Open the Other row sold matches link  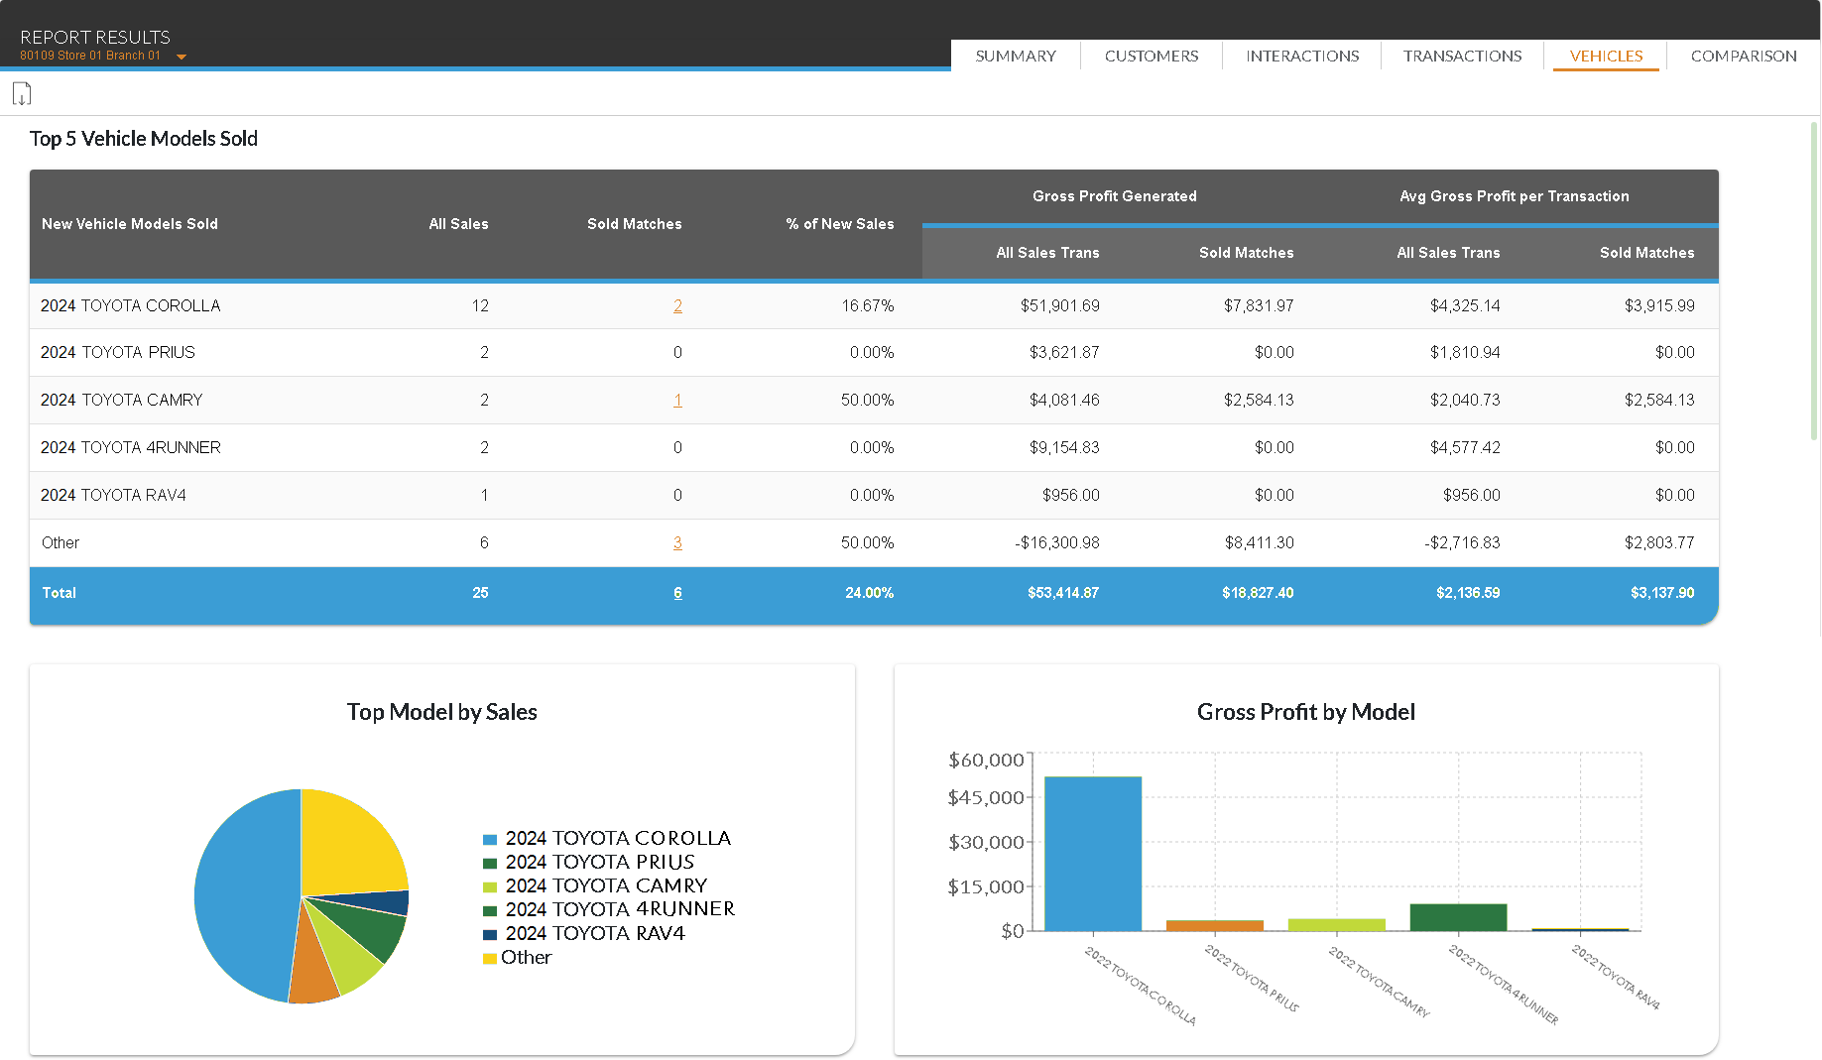pyautogui.click(x=677, y=543)
